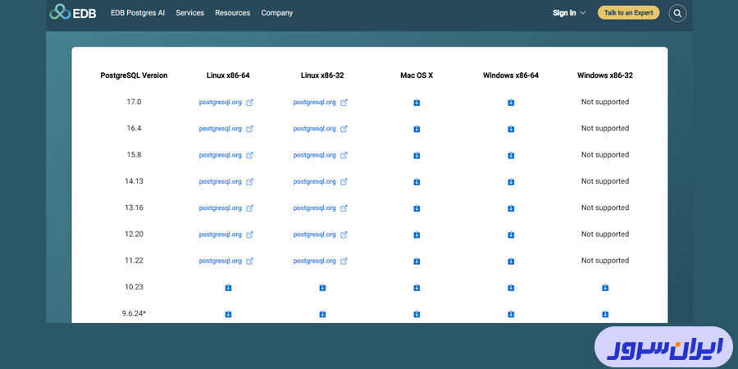Open postgresql.org link for 12.20 Linux x86-32

pyautogui.click(x=320, y=234)
